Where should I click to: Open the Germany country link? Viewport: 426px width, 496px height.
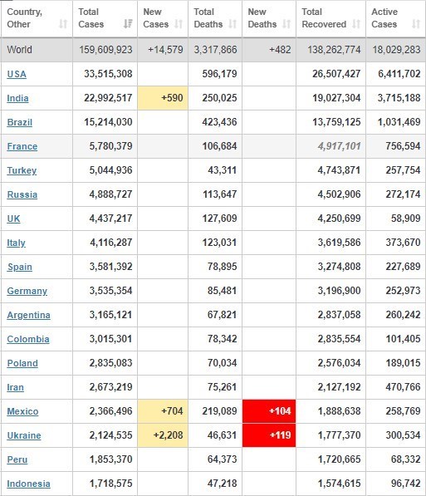click(x=27, y=291)
